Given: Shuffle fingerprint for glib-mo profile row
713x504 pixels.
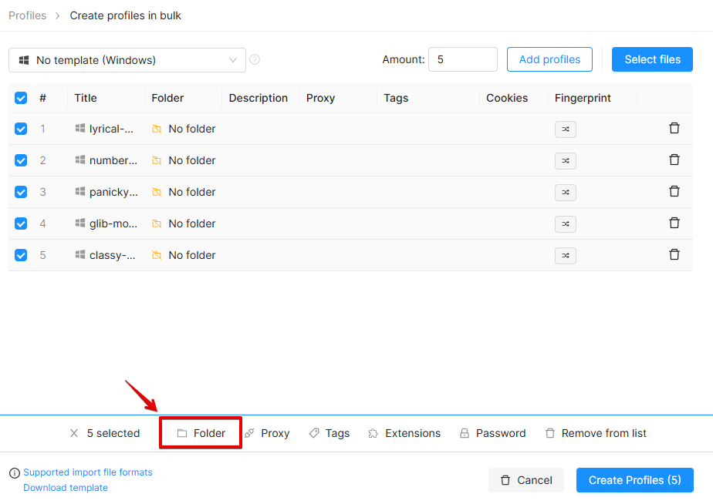Looking at the screenshot, I should [565, 223].
